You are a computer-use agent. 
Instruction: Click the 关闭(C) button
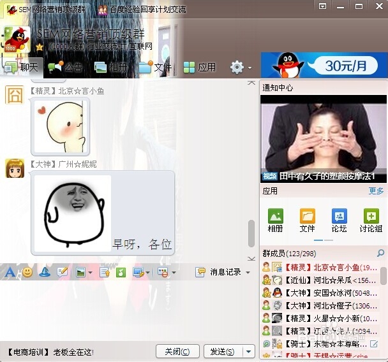coord(177,351)
